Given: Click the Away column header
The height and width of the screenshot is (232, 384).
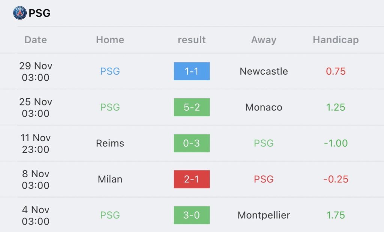Looking at the screenshot, I should pyautogui.click(x=264, y=40).
